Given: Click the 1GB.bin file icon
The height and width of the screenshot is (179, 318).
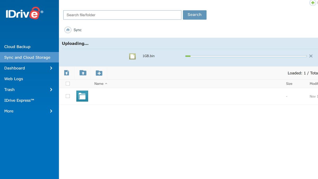Looking at the screenshot, I should coord(132,56).
